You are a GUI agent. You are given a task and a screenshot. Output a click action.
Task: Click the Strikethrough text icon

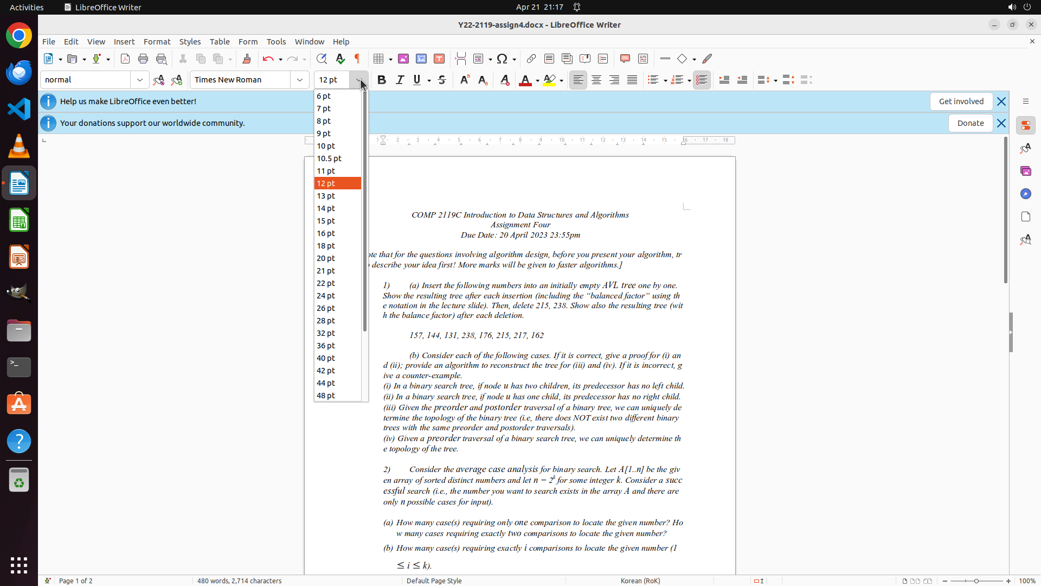(x=442, y=80)
